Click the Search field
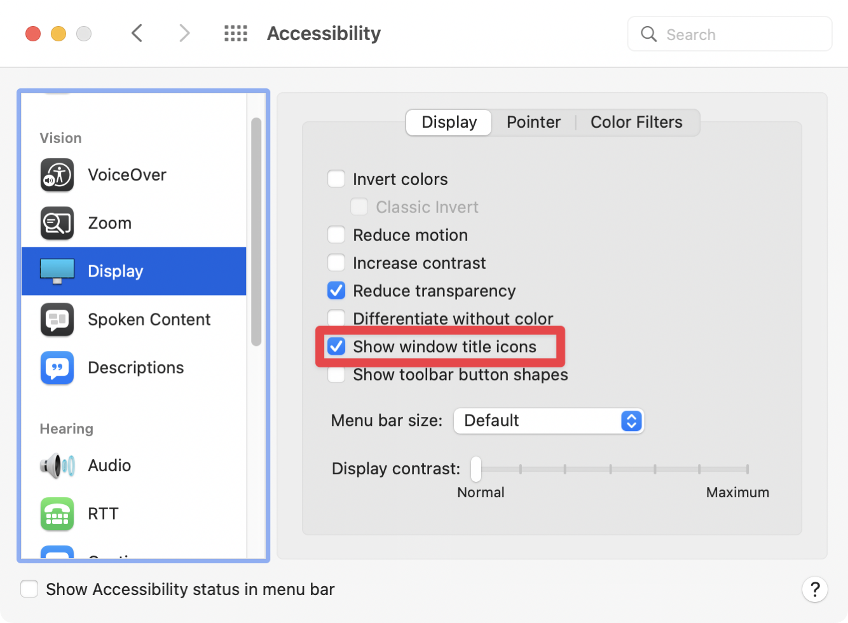 pos(730,34)
